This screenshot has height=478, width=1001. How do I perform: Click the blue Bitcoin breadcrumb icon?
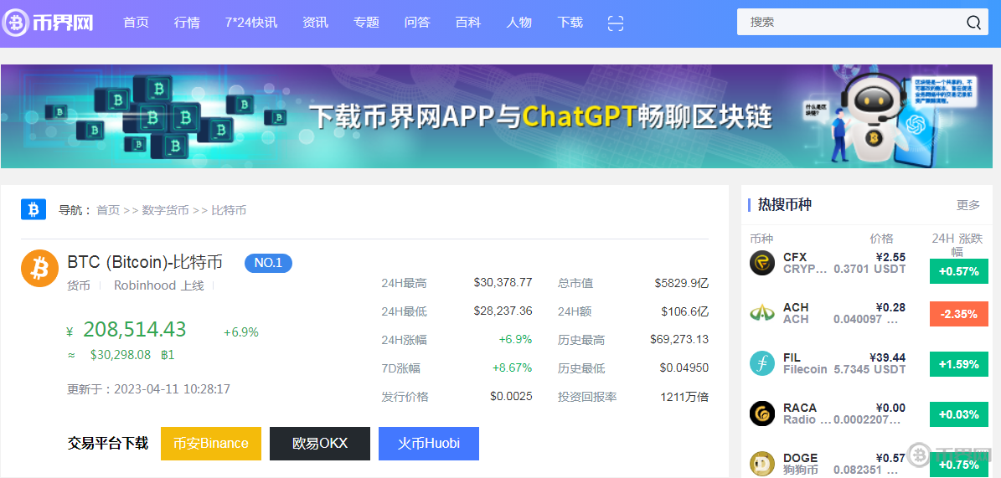click(x=34, y=209)
